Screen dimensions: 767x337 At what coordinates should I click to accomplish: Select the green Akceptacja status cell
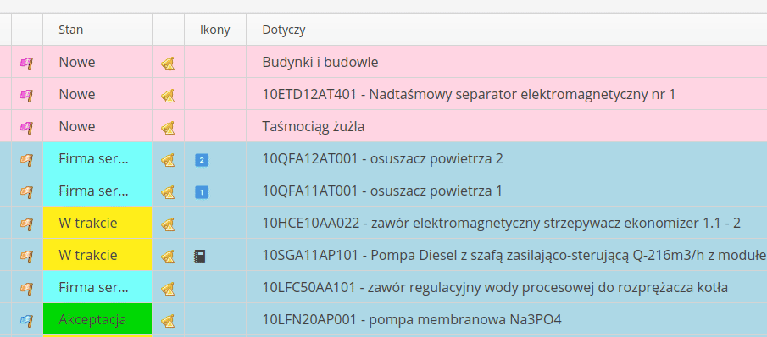click(x=97, y=319)
